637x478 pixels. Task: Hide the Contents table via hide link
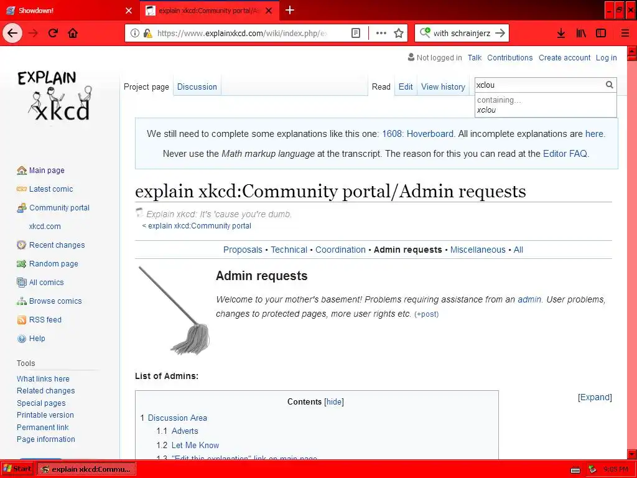click(334, 401)
